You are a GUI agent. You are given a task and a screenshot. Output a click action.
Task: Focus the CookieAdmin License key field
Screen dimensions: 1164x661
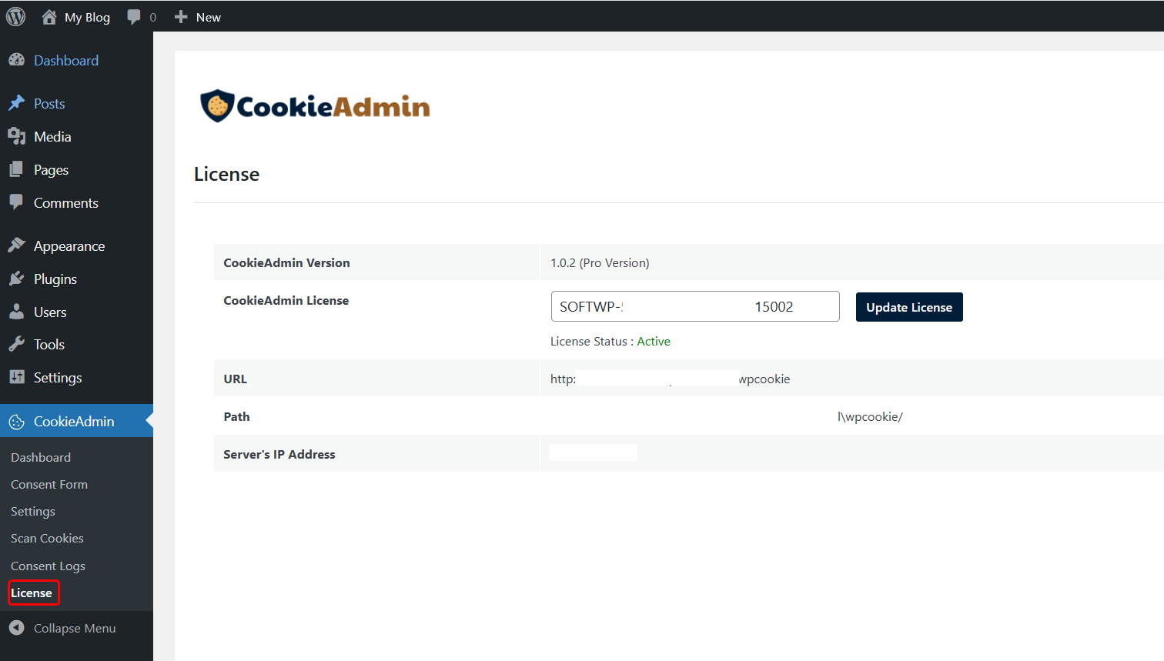(x=695, y=306)
